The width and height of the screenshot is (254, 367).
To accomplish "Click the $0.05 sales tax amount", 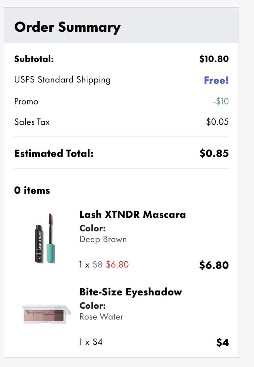I will [217, 122].
